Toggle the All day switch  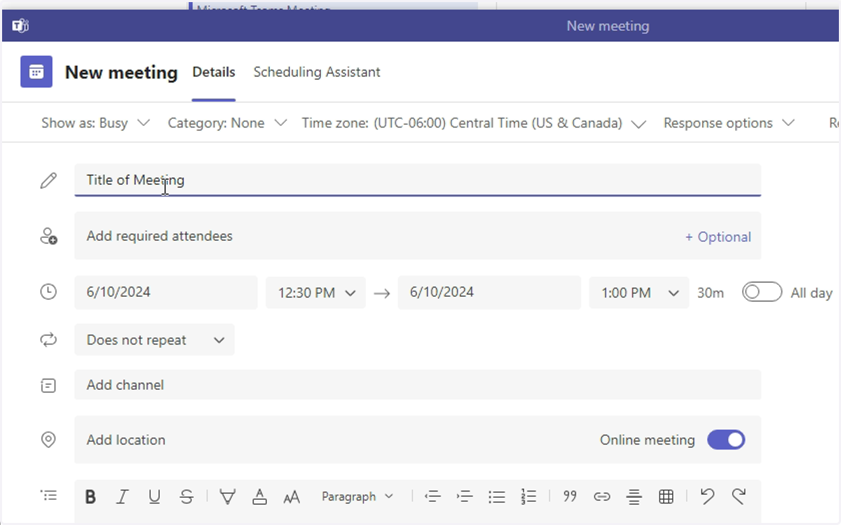[762, 292]
